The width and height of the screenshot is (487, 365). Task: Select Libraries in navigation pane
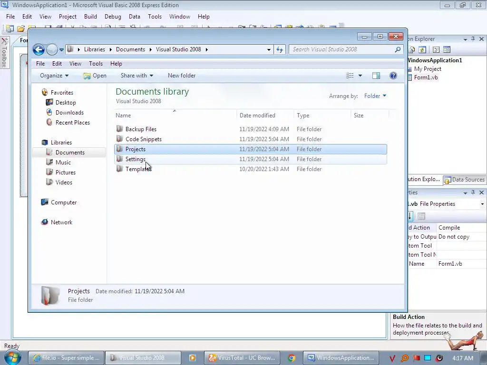pos(61,143)
